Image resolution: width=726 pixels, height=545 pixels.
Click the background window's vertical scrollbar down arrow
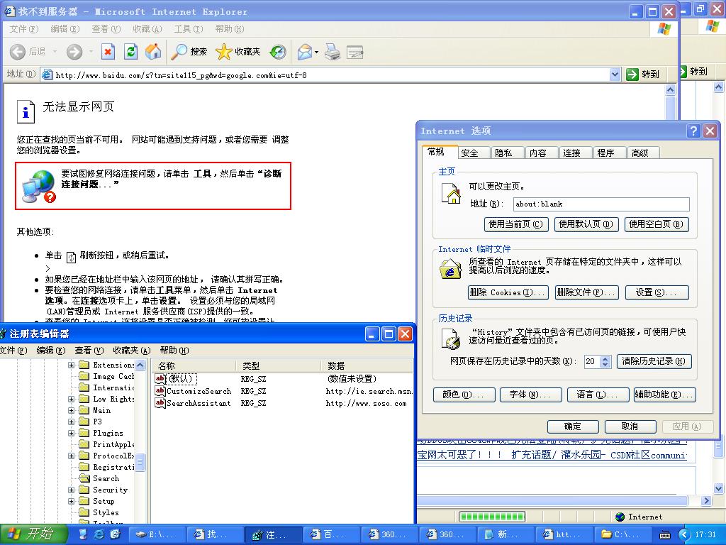[719, 488]
